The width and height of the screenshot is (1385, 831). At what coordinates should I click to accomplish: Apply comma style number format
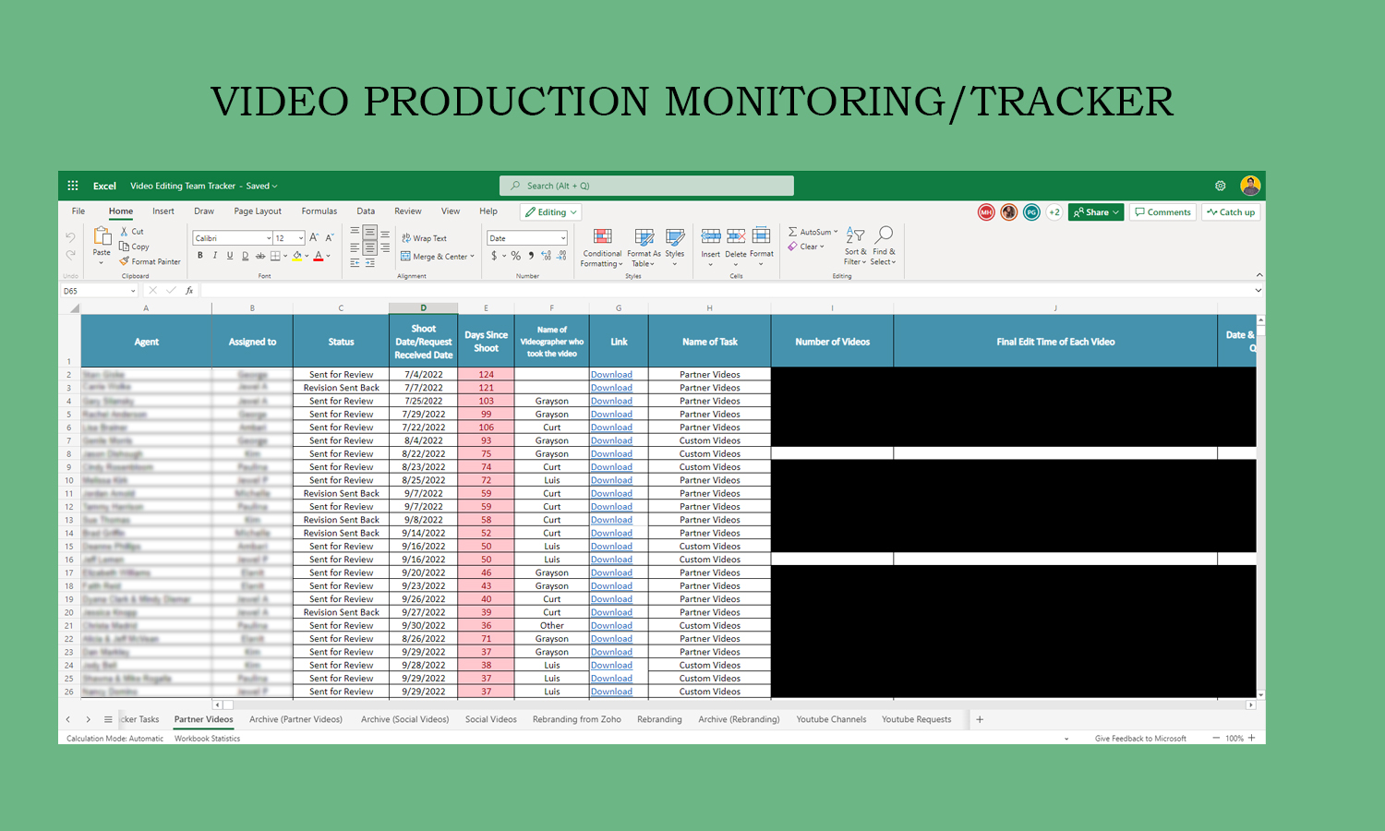tap(531, 256)
